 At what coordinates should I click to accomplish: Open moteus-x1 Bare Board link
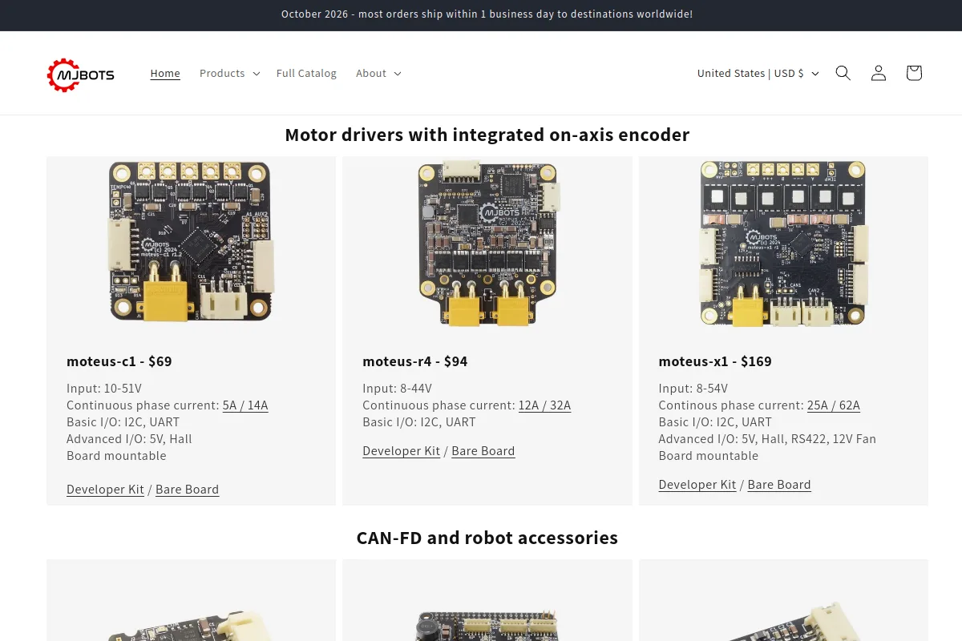pyautogui.click(x=779, y=485)
